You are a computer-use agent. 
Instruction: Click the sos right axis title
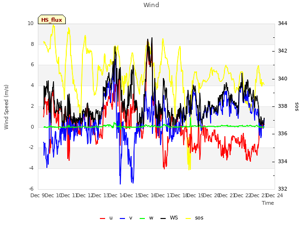[297, 107]
